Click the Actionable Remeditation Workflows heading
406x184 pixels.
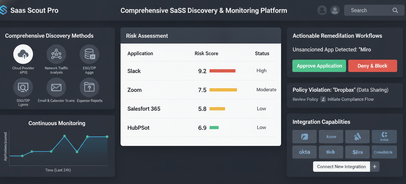click(337, 36)
